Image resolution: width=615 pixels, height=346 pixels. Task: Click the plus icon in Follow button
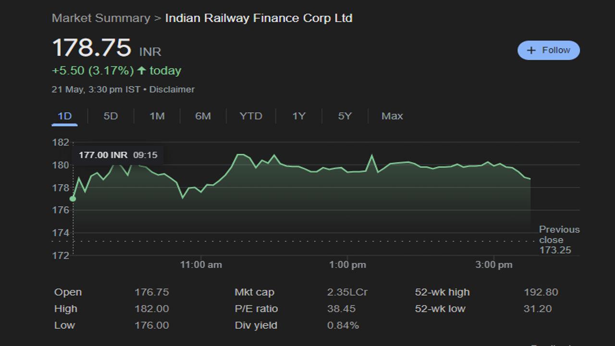coord(531,50)
